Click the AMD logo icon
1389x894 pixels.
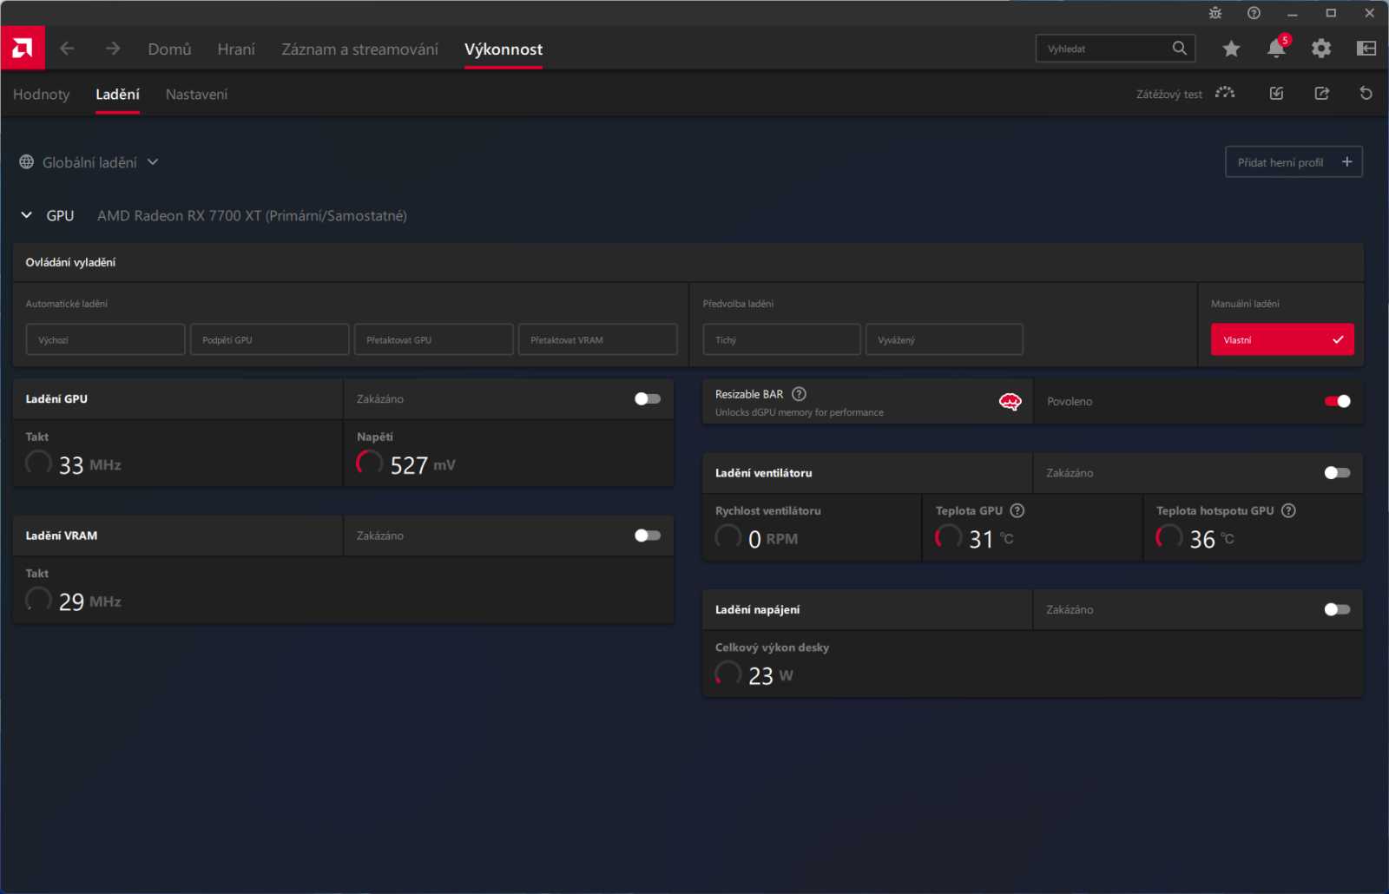coord(23,48)
